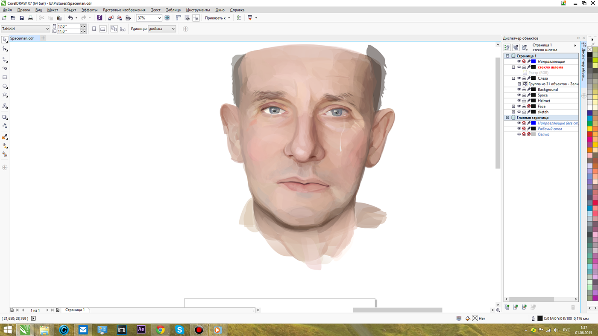Image resolution: width=598 pixels, height=336 pixels.
Task: Toggle Show Rulers icon in toolbar
Action: click(179, 18)
